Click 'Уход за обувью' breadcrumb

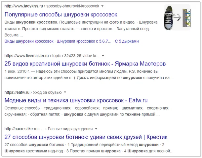click(47, 92)
